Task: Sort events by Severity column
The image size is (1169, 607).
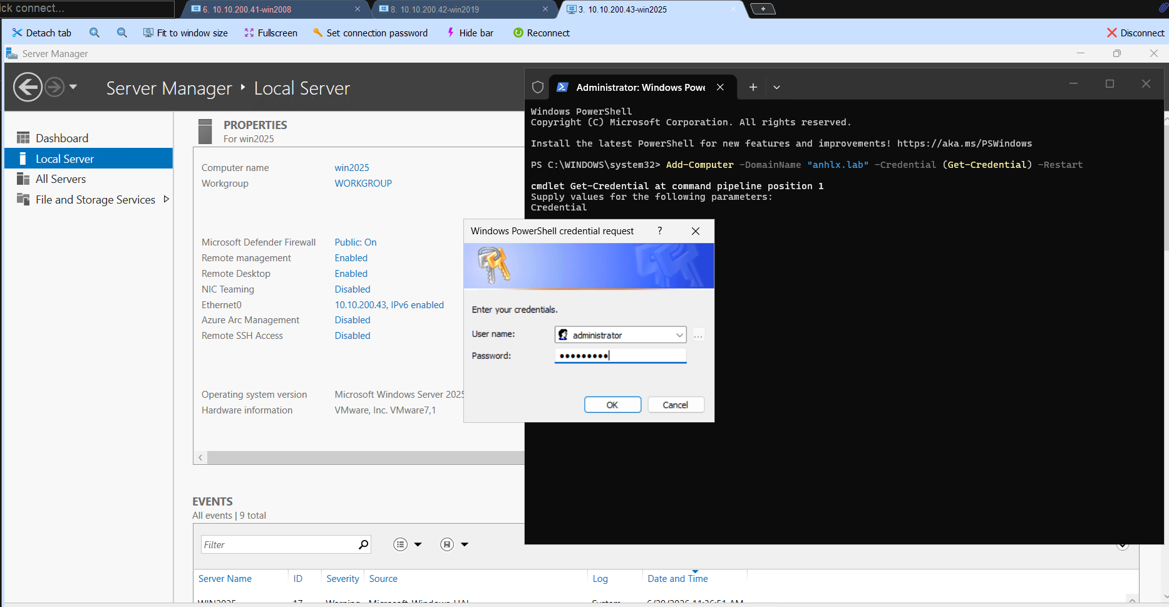Action: (x=343, y=579)
